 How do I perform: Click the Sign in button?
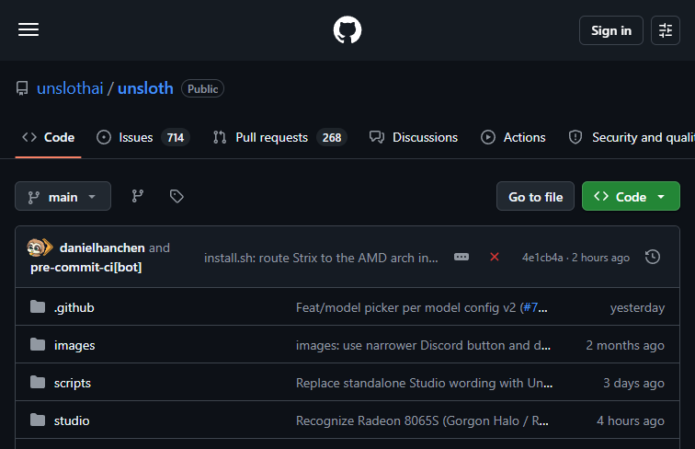[x=610, y=30]
